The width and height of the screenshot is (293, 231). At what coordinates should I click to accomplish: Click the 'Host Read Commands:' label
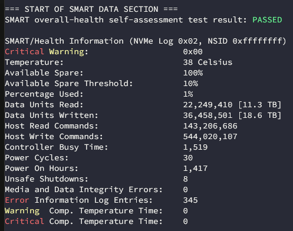[51, 126]
